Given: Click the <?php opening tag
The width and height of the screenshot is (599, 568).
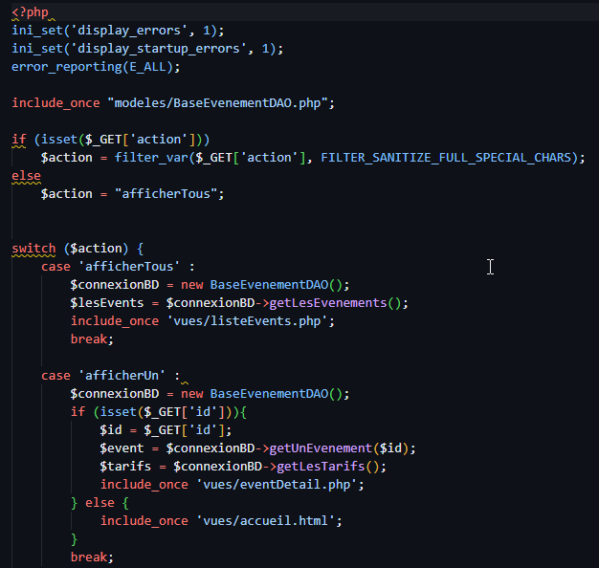Looking at the screenshot, I should (33, 12).
